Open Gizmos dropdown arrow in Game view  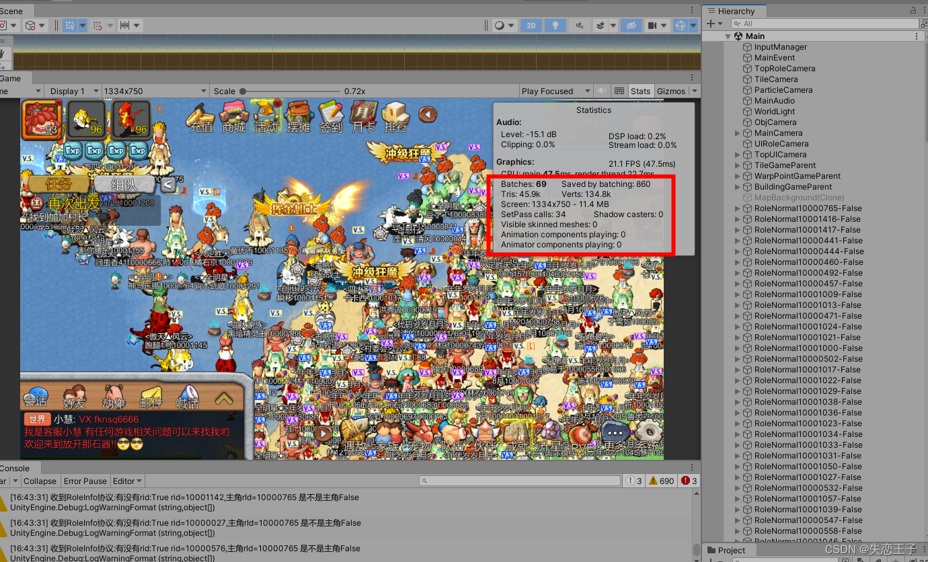694,91
